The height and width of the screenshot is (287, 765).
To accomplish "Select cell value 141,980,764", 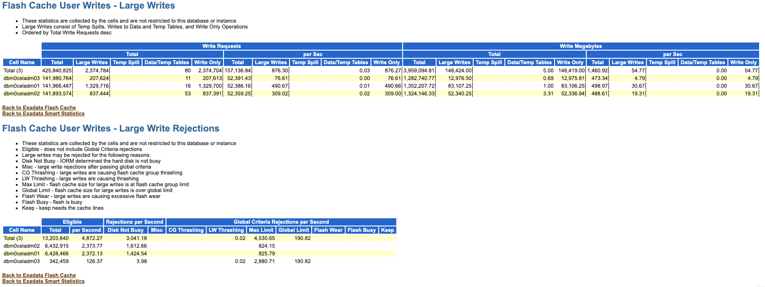I will pos(57,78).
